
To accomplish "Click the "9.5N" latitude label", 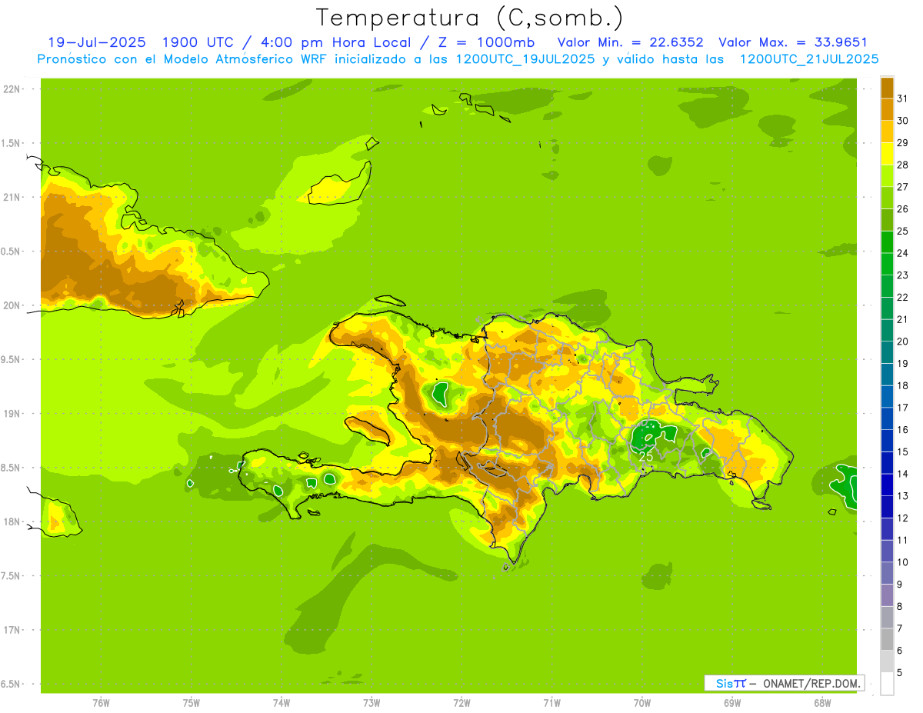I will point(12,360).
